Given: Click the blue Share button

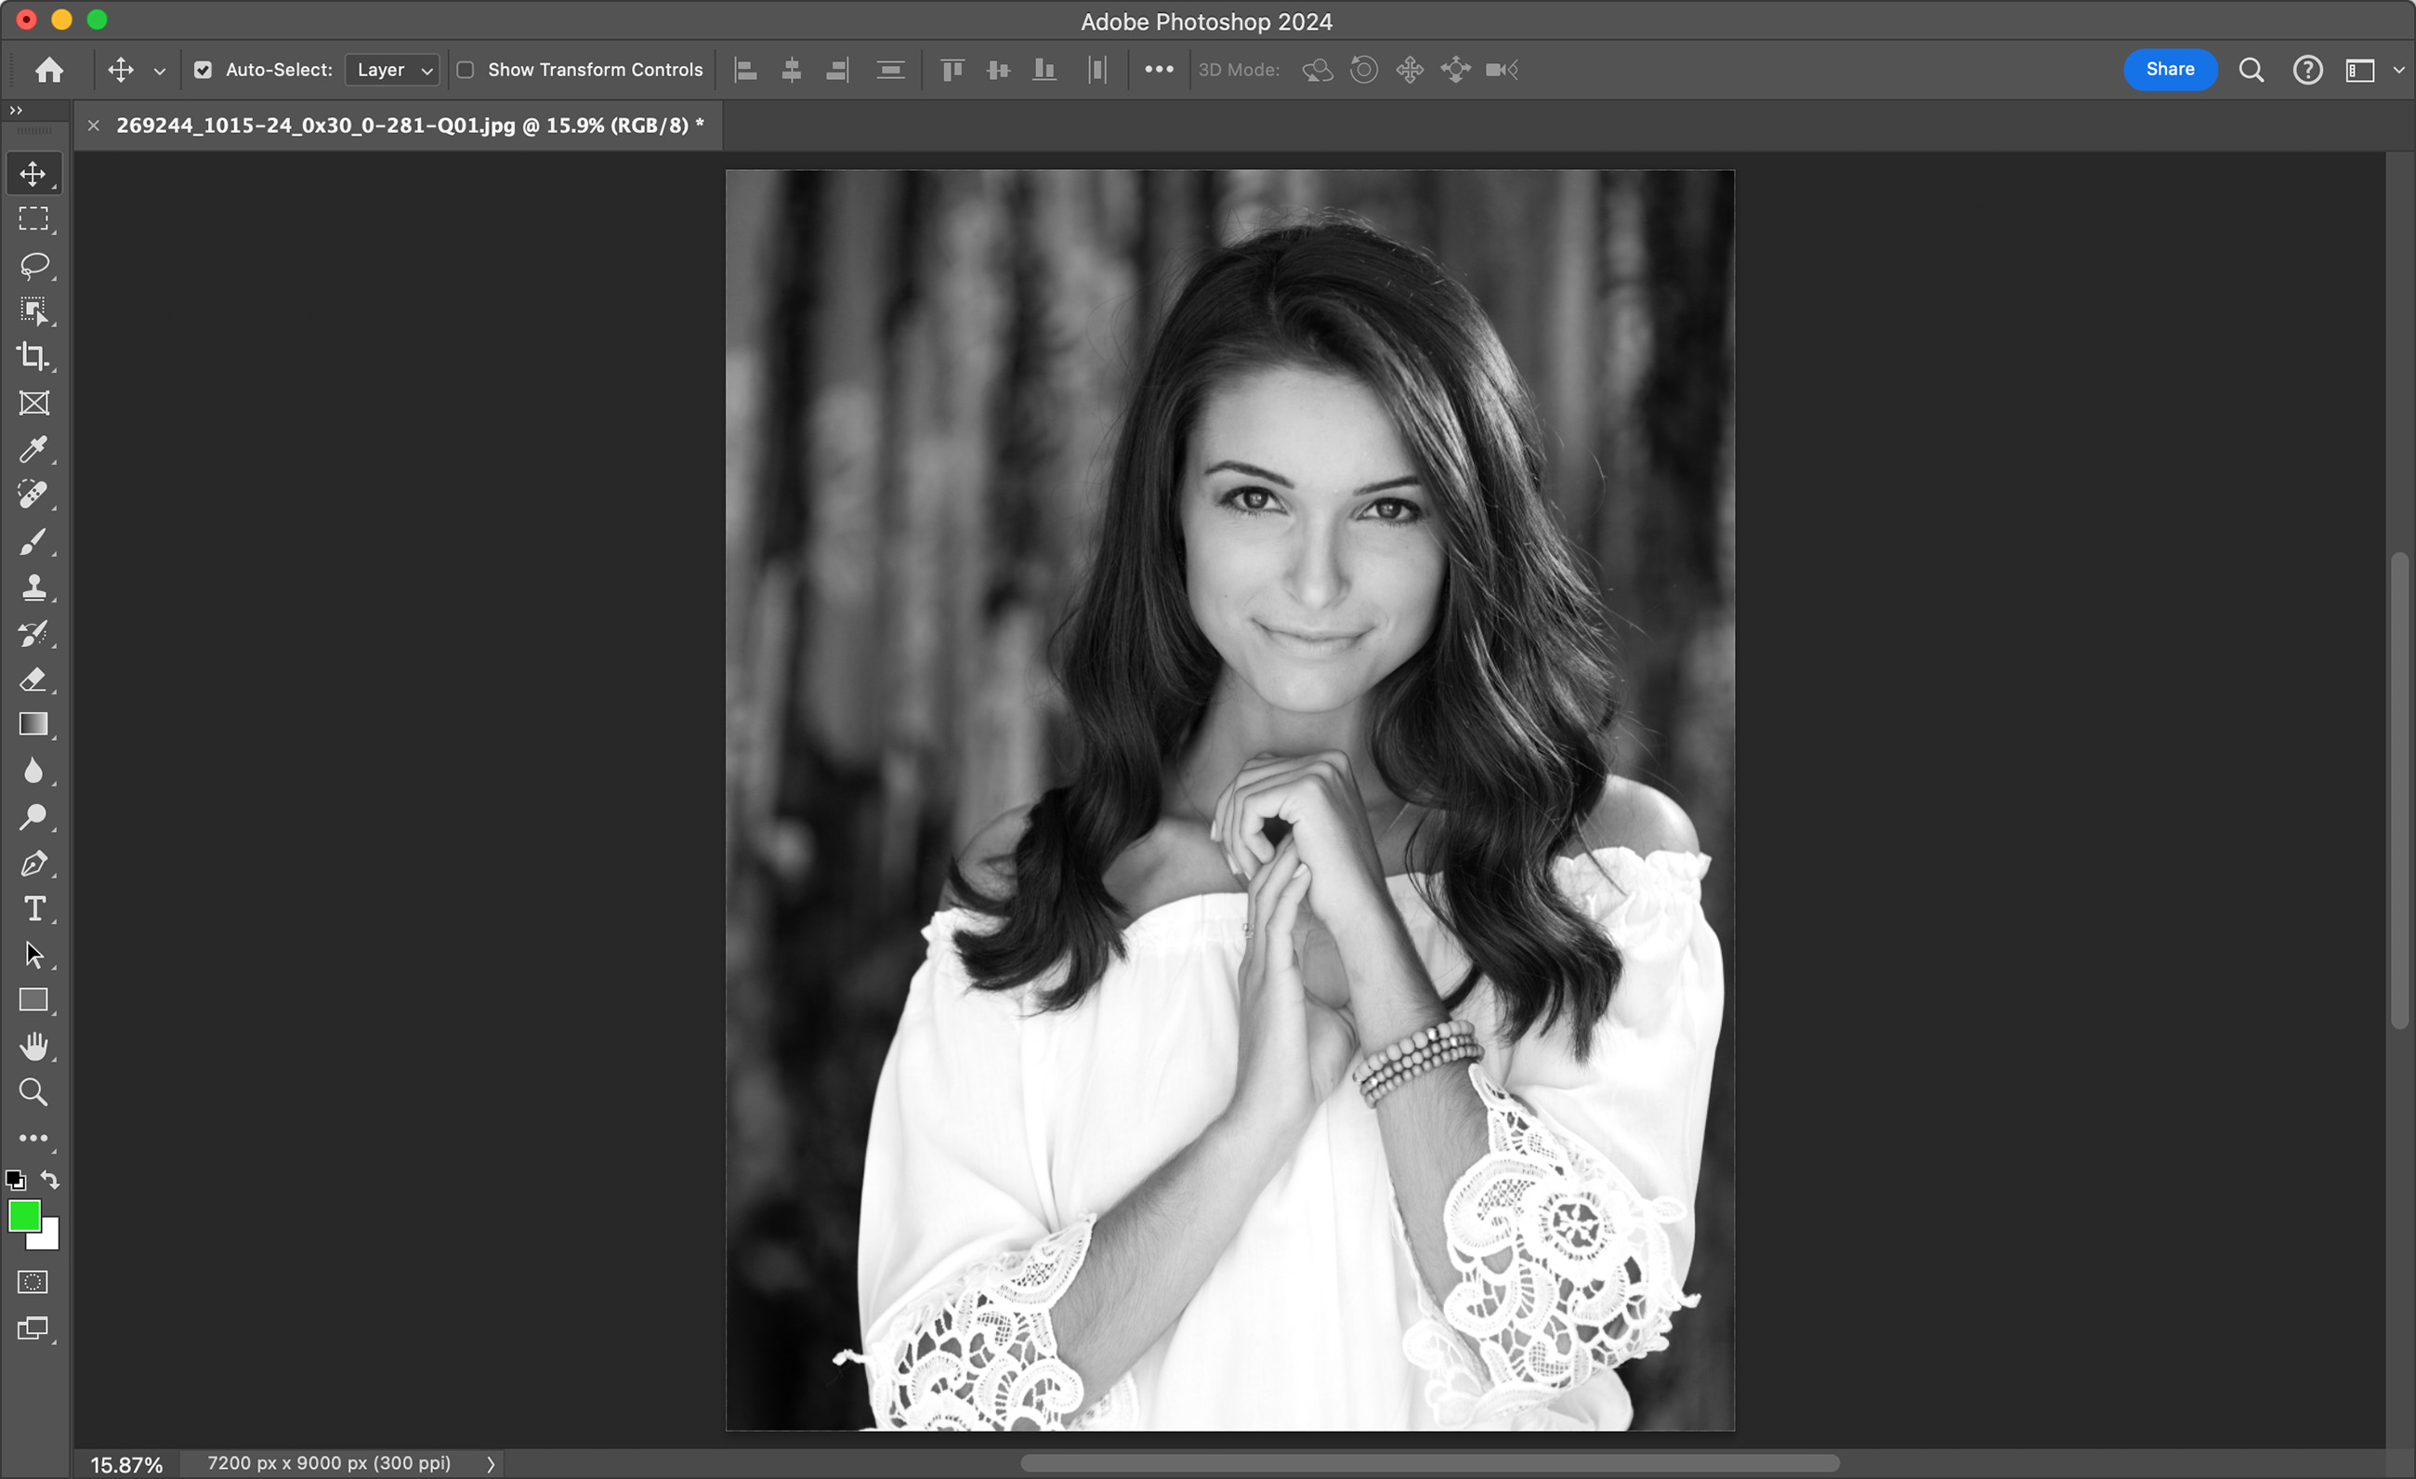Looking at the screenshot, I should [2169, 70].
